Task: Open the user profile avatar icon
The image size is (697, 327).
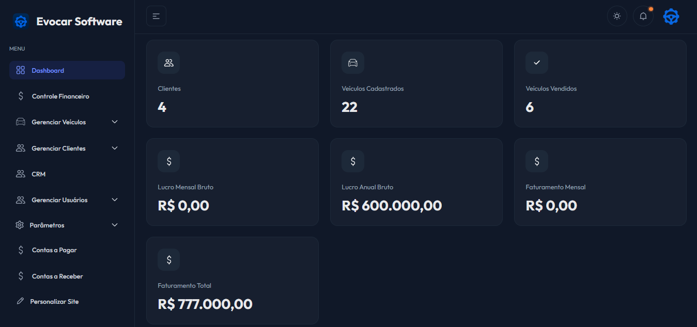Action: pyautogui.click(x=671, y=17)
